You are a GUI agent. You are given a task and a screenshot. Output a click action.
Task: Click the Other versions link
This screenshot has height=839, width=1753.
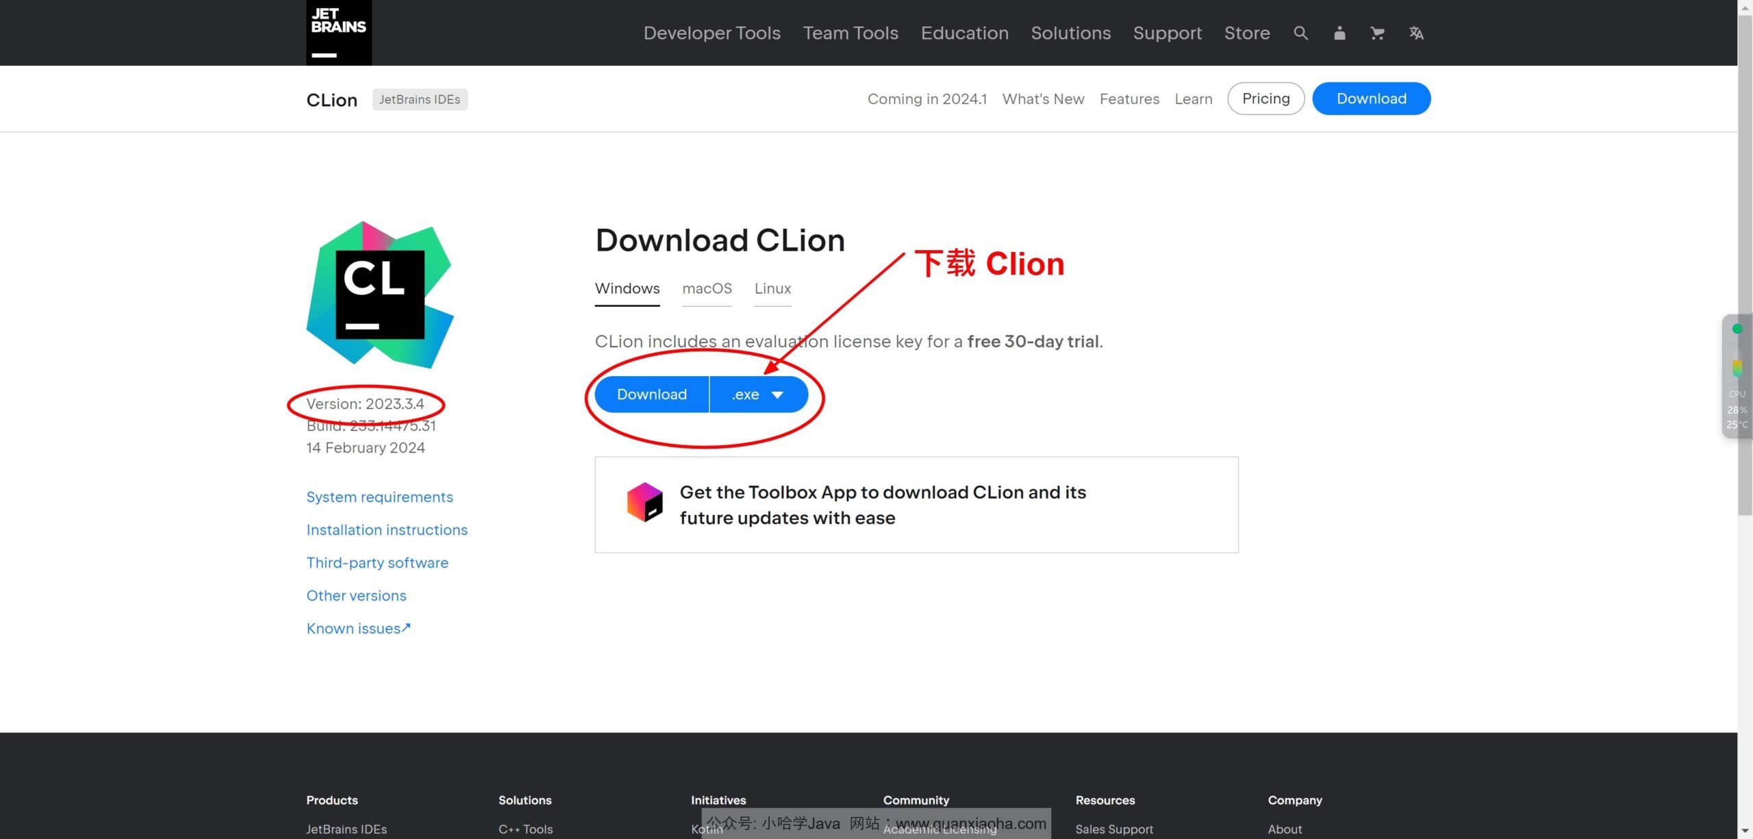click(x=355, y=595)
